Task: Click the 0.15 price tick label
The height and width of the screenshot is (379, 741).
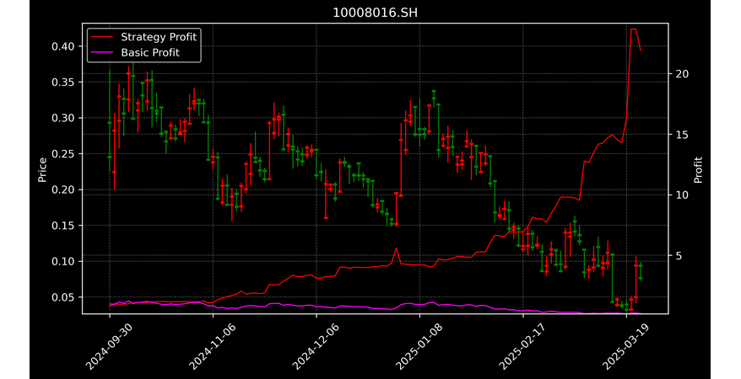Action: (x=63, y=226)
